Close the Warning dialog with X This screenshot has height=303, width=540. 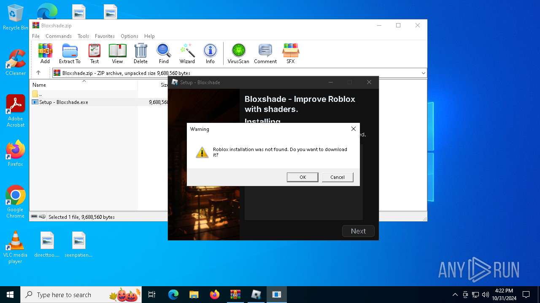[354, 129]
